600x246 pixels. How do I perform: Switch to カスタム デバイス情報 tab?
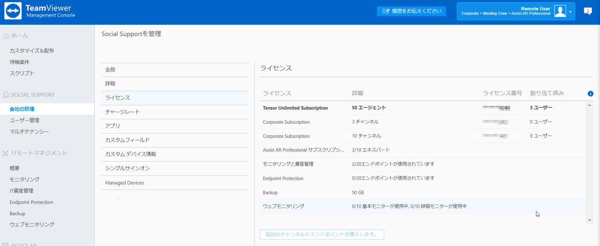tap(175, 154)
